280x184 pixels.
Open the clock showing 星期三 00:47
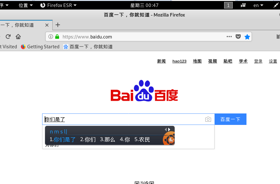[x=144, y=5]
